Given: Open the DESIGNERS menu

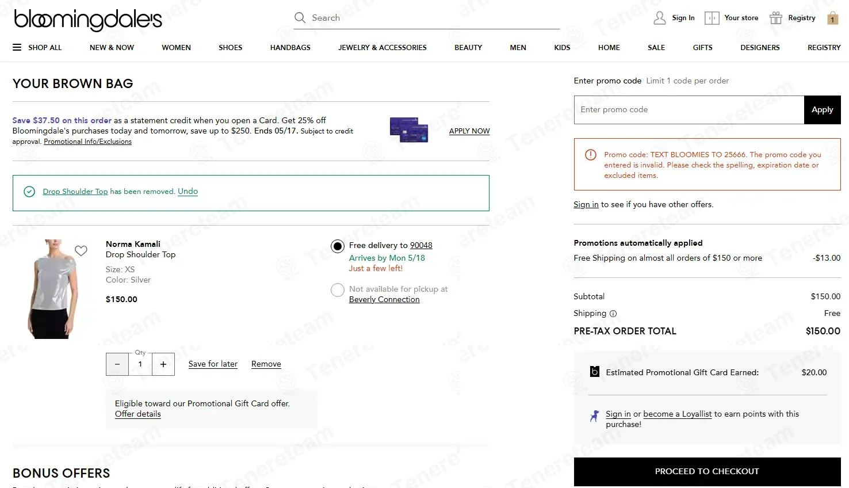Looking at the screenshot, I should [760, 47].
